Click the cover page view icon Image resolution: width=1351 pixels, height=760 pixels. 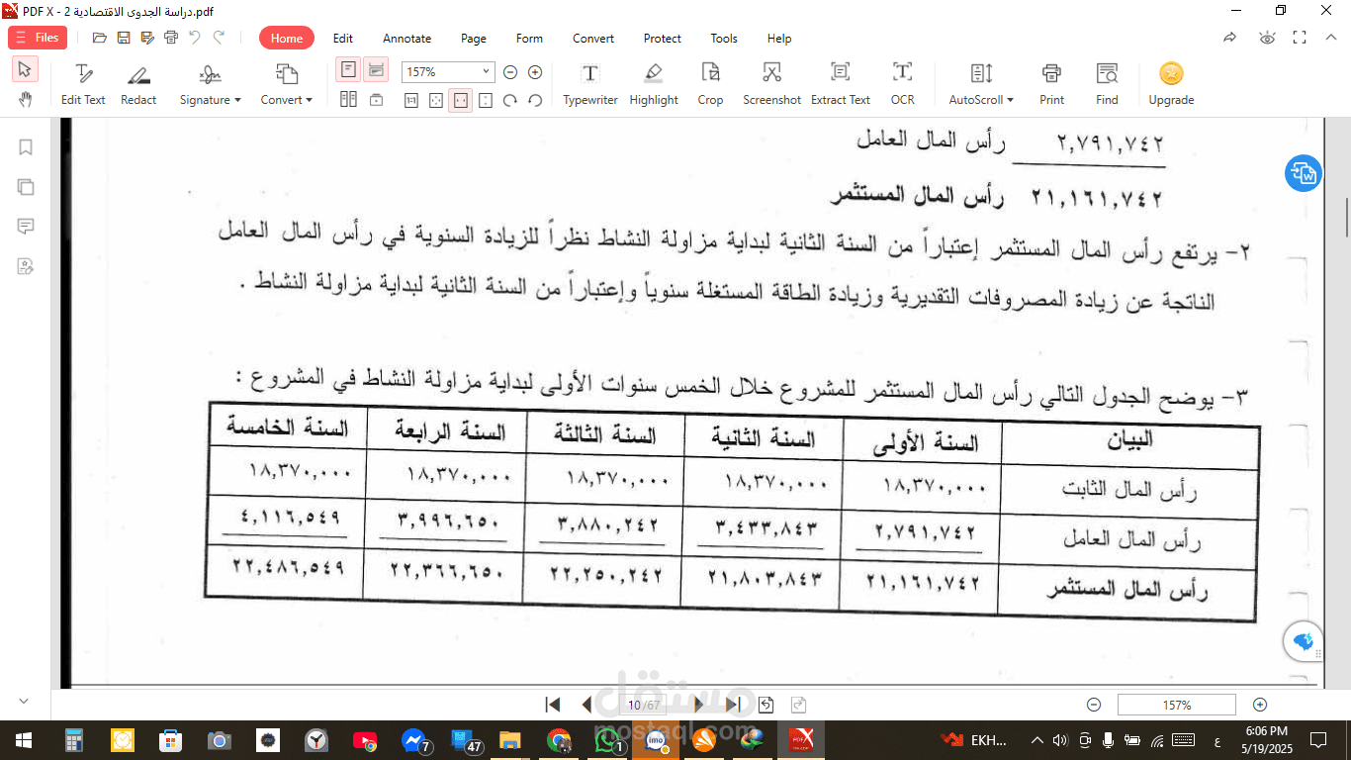click(x=376, y=100)
